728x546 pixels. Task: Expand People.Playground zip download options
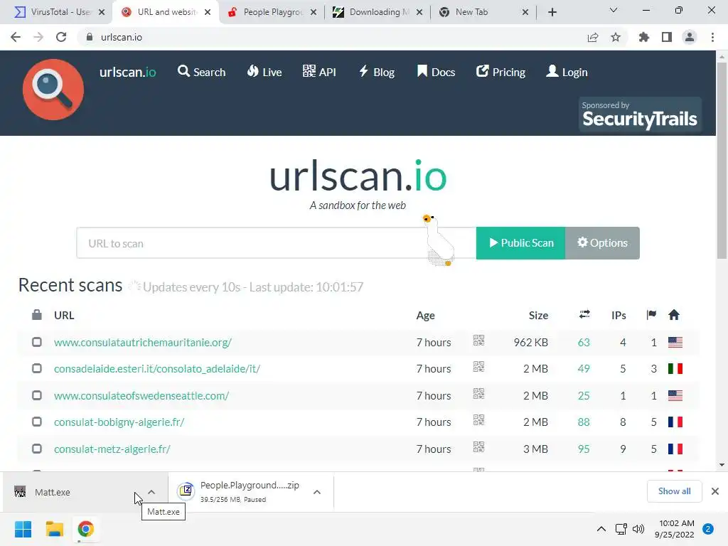click(x=316, y=492)
